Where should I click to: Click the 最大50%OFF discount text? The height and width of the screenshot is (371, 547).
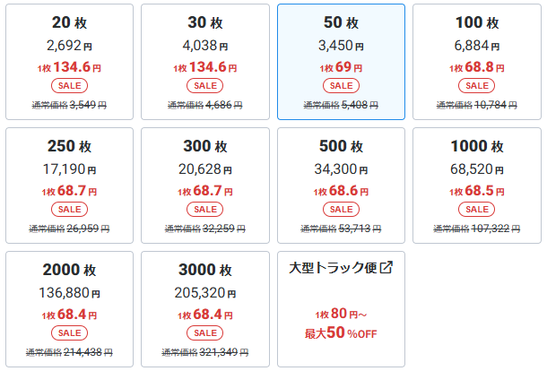[341, 334]
